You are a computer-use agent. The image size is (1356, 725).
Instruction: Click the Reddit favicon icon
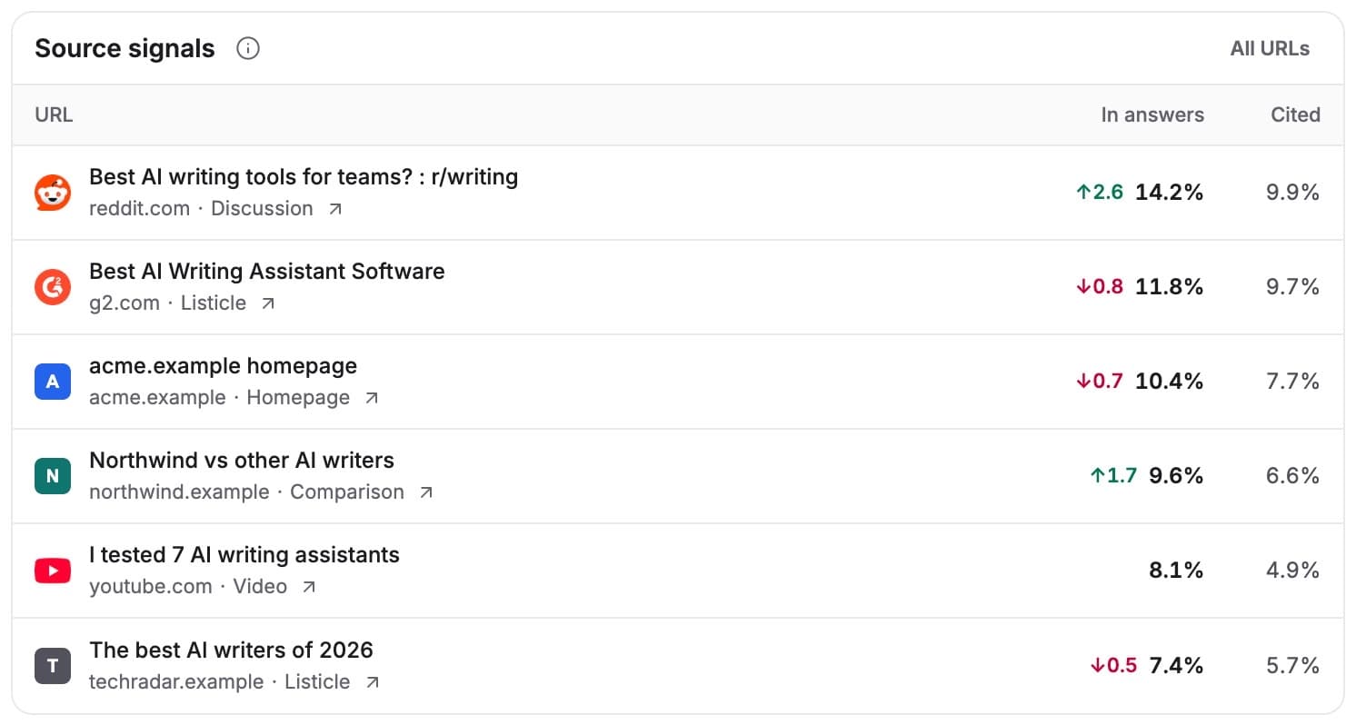point(53,193)
